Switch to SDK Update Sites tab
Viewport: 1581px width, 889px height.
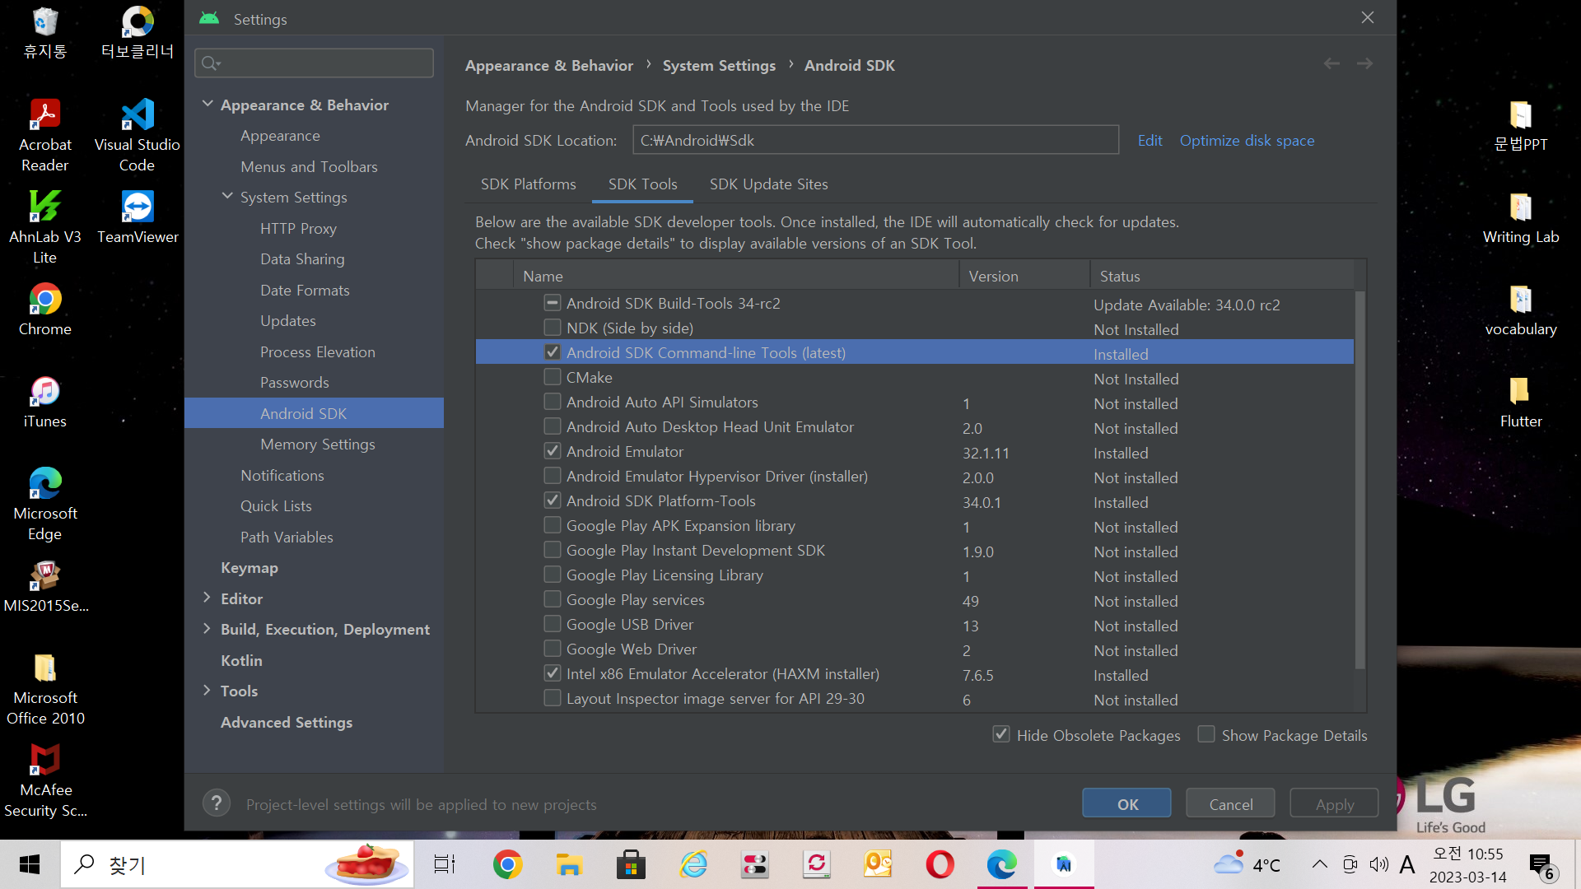click(769, 184)
